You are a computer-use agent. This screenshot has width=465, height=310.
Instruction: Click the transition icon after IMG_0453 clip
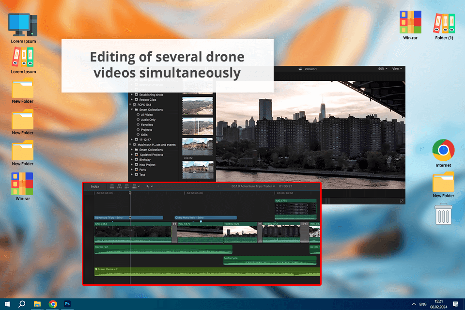pos(174,224)
